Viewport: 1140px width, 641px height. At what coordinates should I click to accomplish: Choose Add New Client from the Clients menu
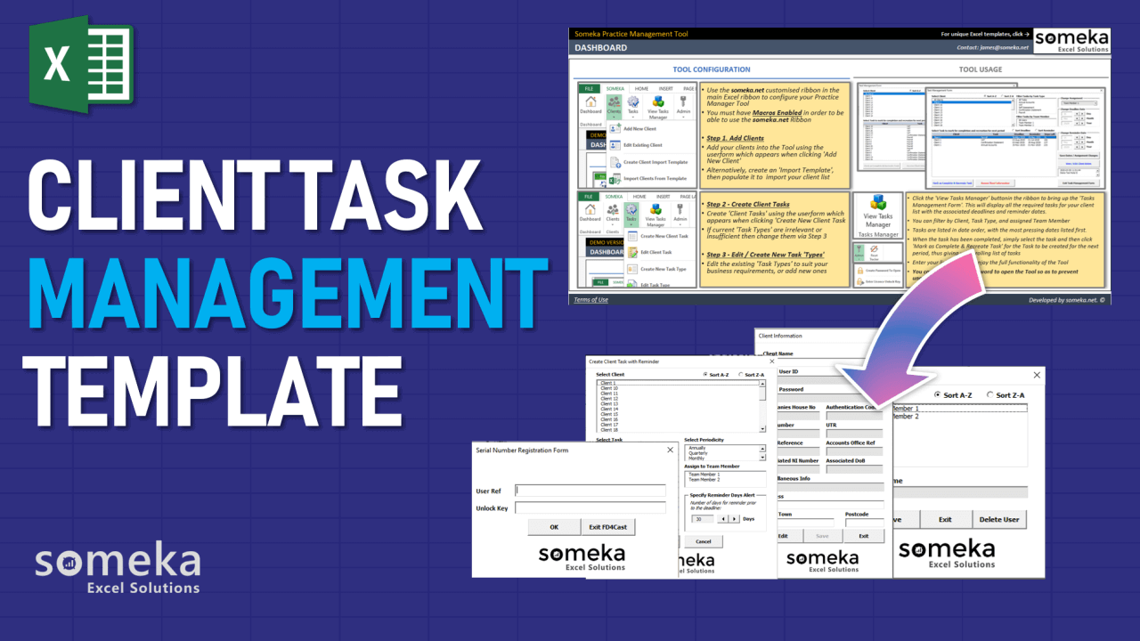pyautogui.click(x=638, y=129)
